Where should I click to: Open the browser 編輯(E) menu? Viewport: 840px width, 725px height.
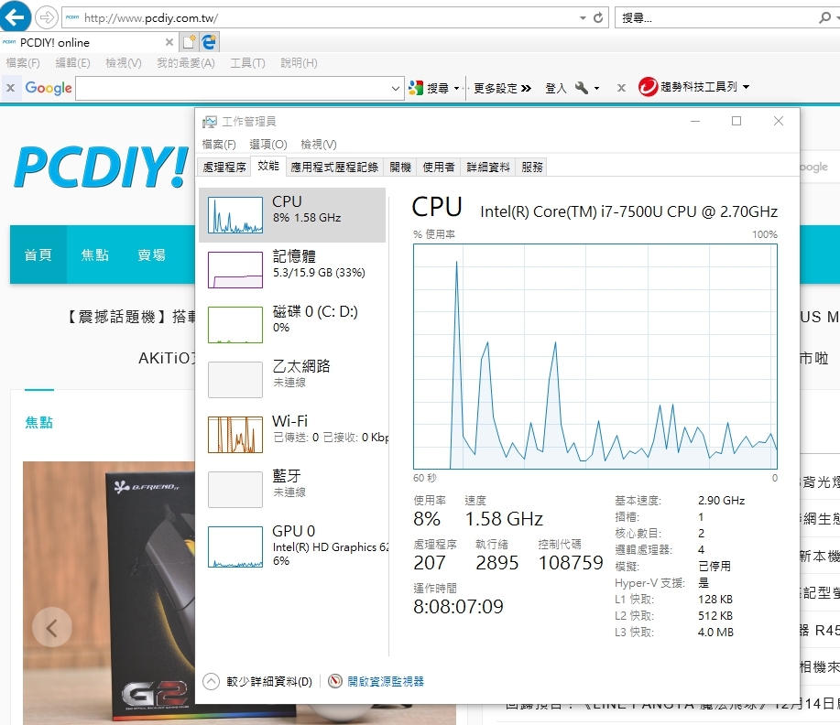(73, 63)
